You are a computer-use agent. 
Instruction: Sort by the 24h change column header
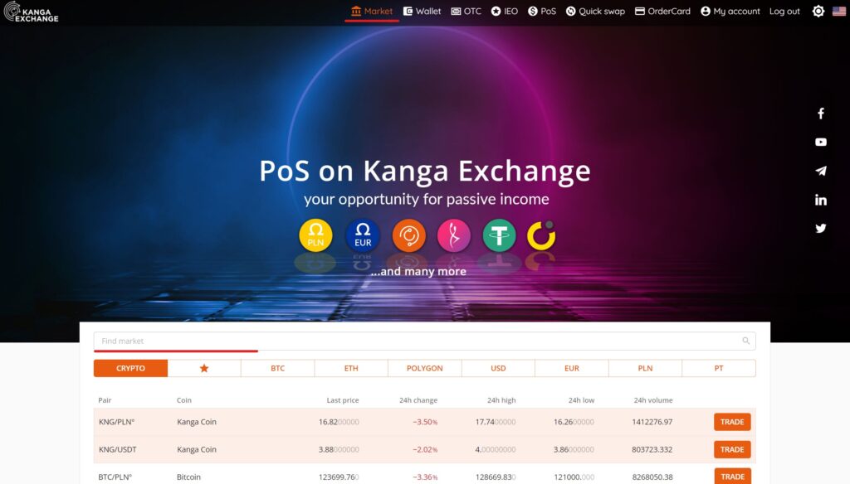418,400
